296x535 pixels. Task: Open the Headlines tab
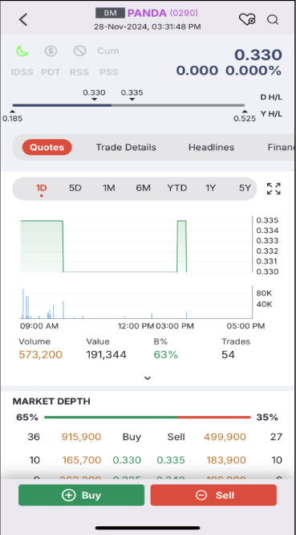pyautogui.click(x=211, y=147)
